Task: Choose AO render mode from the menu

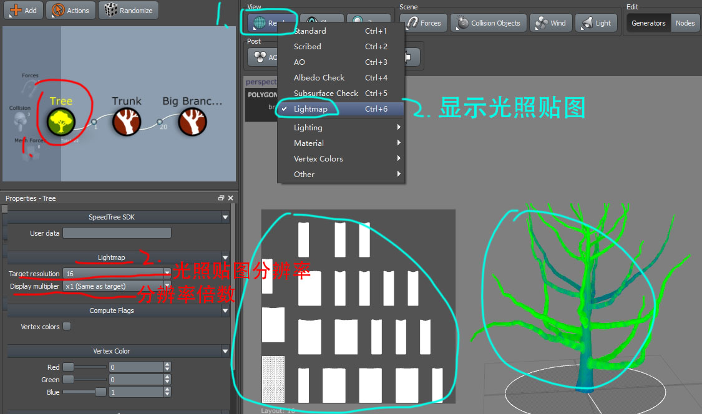Action: 299,62
